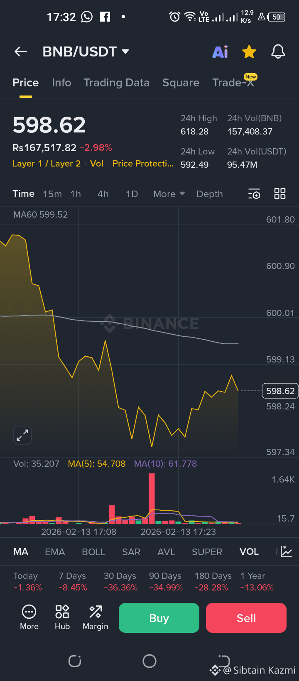Tap the WhatsApp status bar icon
Image resolution: width=299 pixels, height=681 pixels.
pos(87,17)
